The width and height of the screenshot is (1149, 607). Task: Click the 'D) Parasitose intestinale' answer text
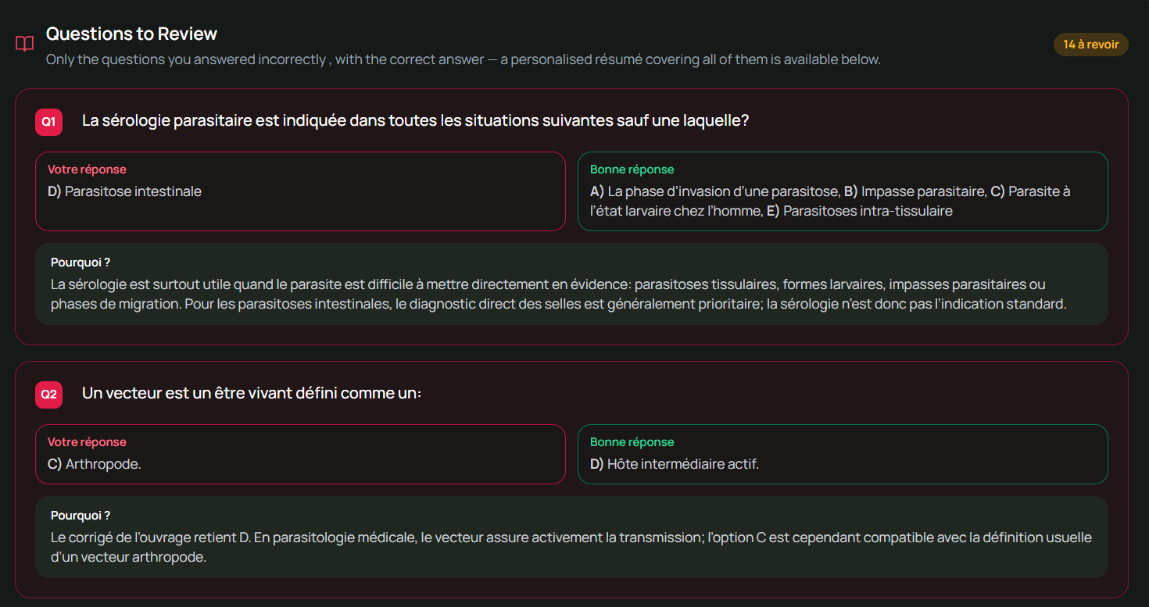124,191
